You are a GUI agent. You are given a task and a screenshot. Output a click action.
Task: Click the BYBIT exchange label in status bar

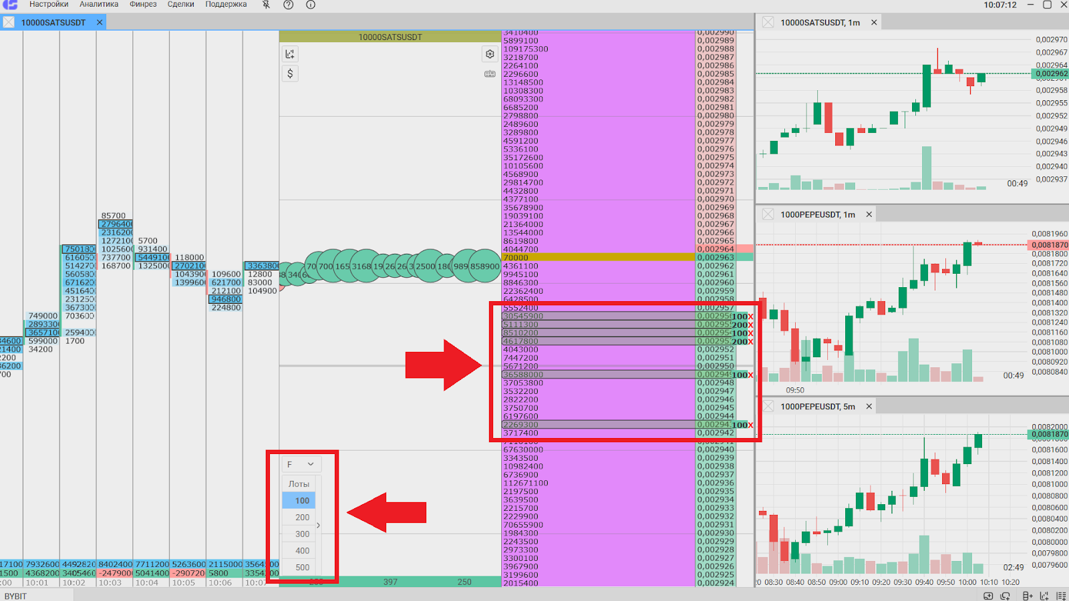pyautogui.click(x=15, y=596)
